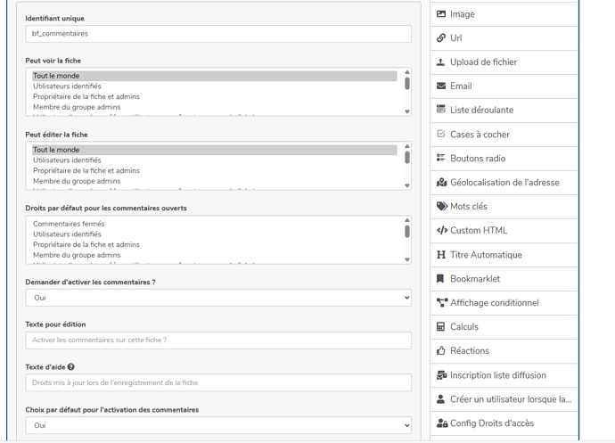Click the Url link icon
615x443 pixels.
tap(441, 38)
